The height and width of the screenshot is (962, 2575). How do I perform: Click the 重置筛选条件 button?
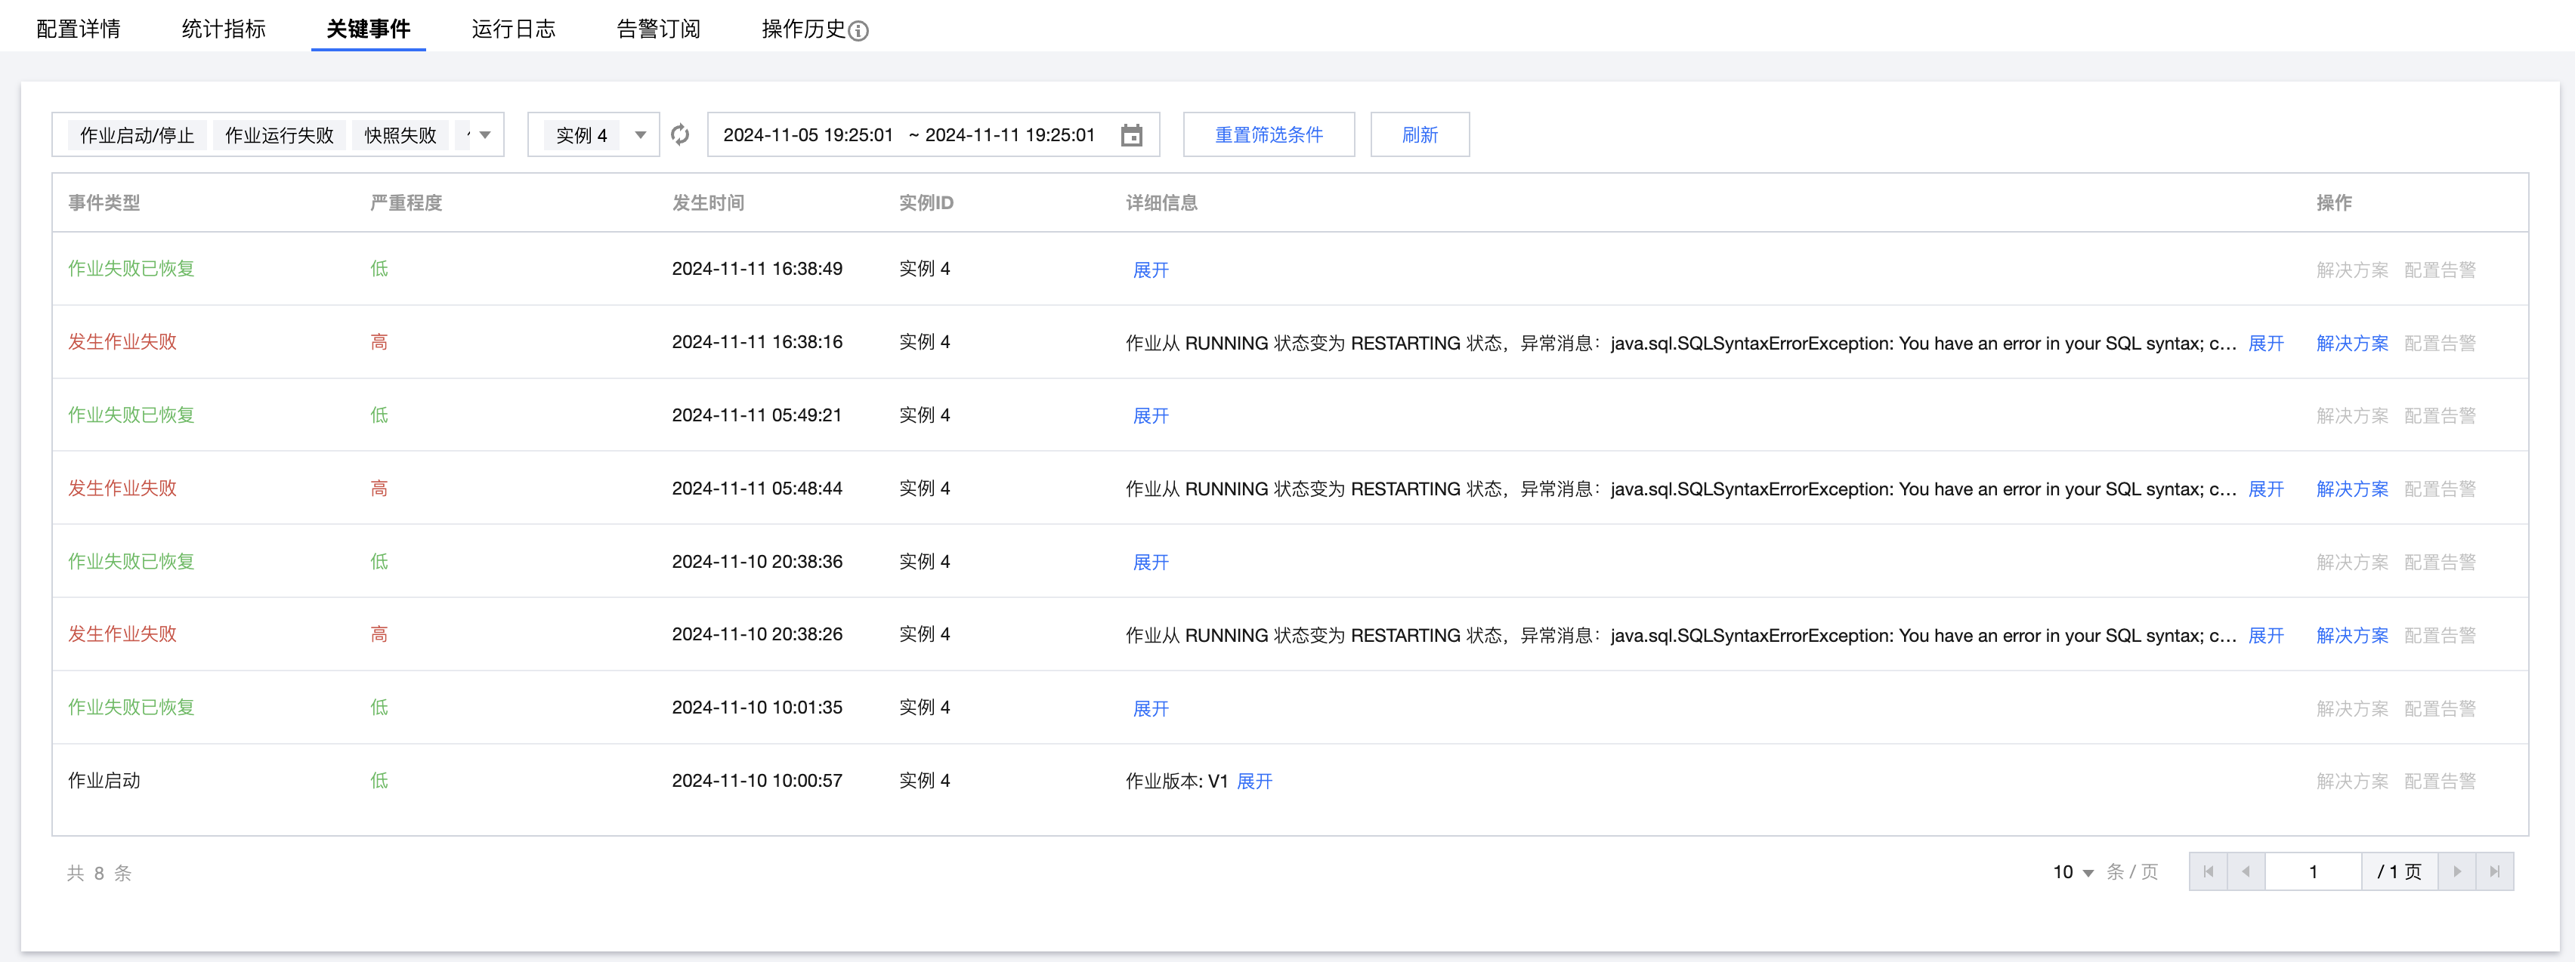click(1268, 135)
